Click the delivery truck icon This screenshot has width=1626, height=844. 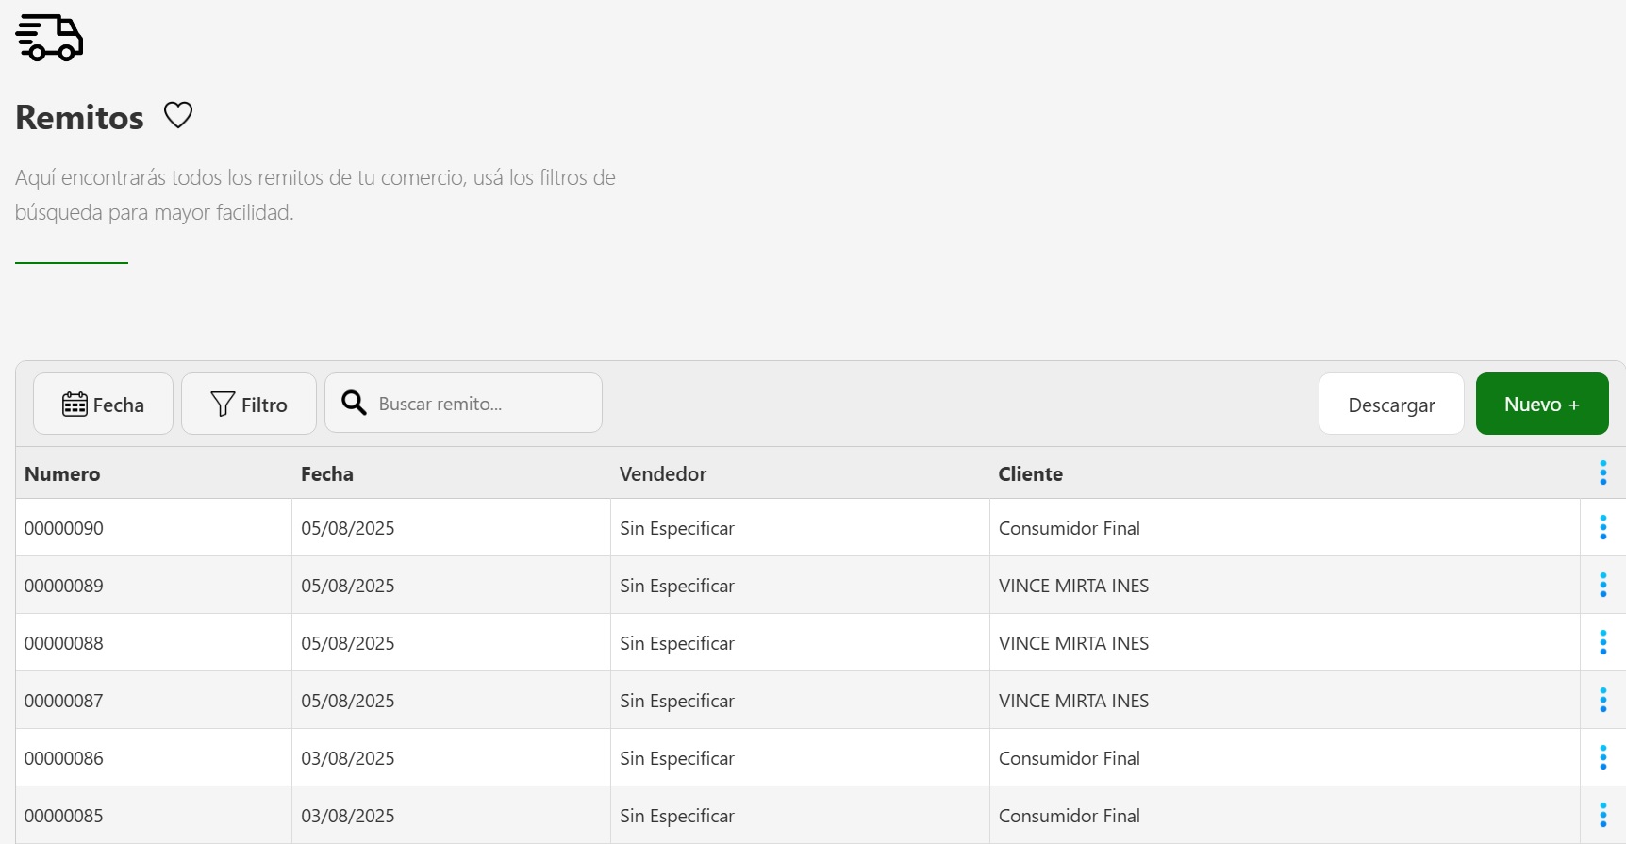click(x=50, y=38)
